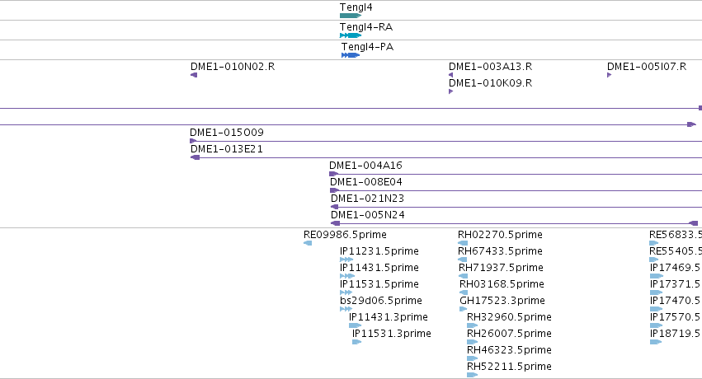Open the GH17523.3prime EST label
The width and height of the screenshot is (702, 379).
(x=502, y=301)
